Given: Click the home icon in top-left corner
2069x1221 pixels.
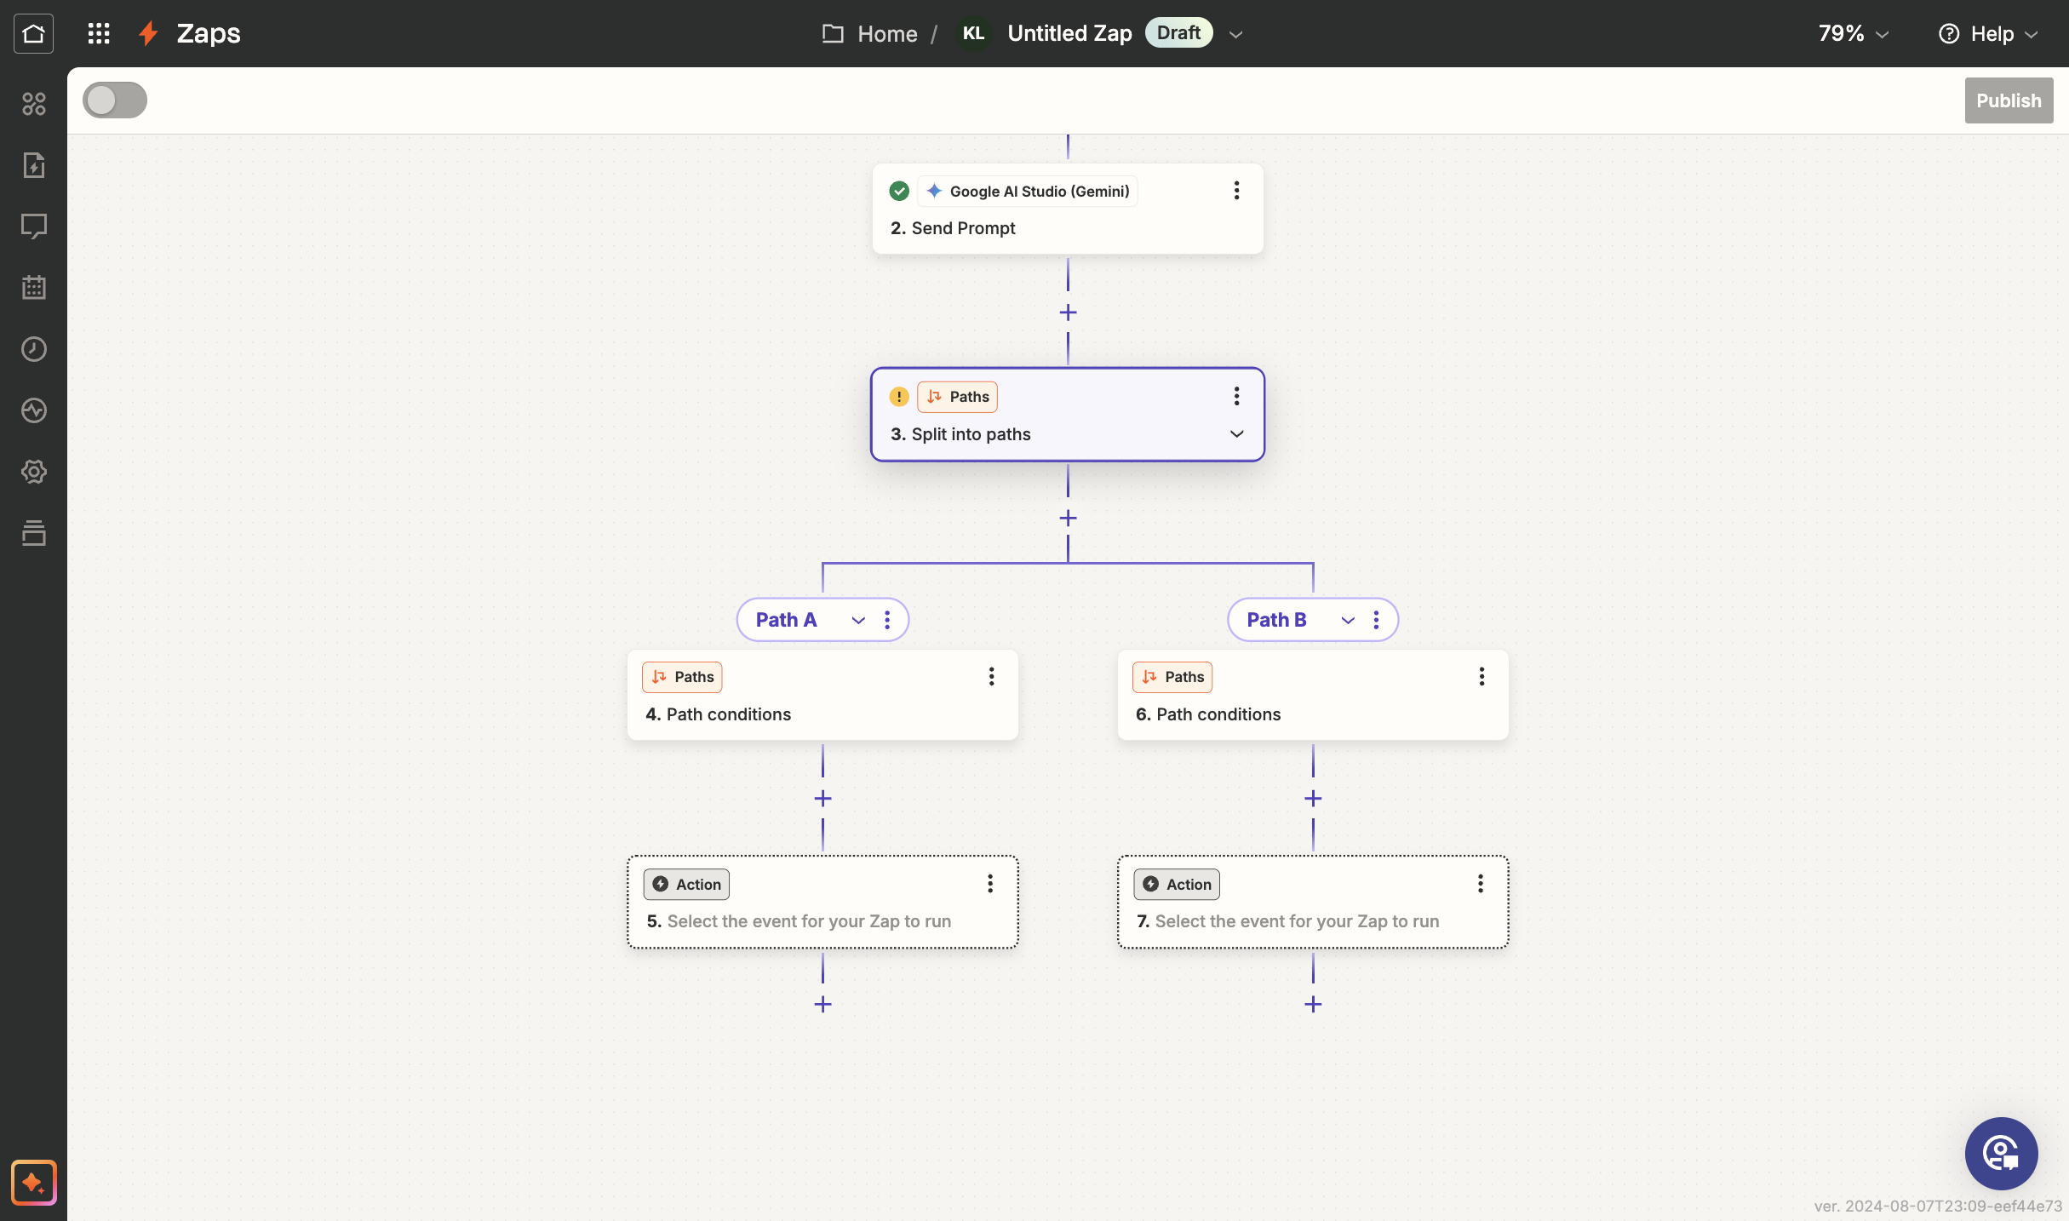Looking at the screenshot, I should click(33, 33).
